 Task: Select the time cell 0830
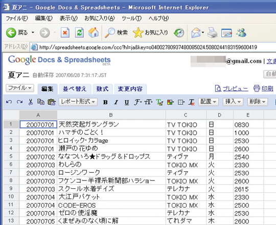coord(248,124)
